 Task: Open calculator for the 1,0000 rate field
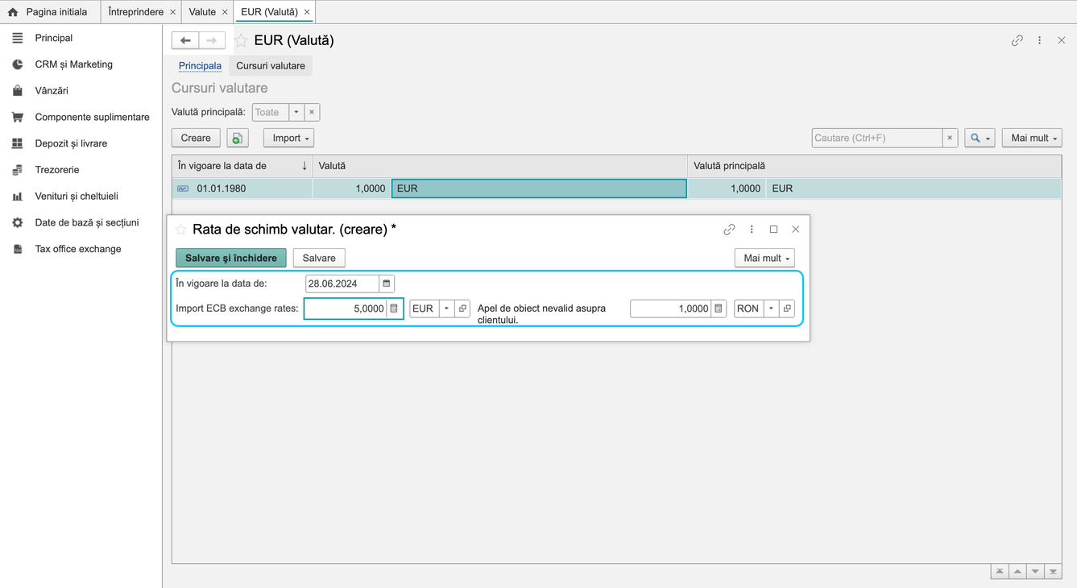pyautogui.click(x=719, y=308)
